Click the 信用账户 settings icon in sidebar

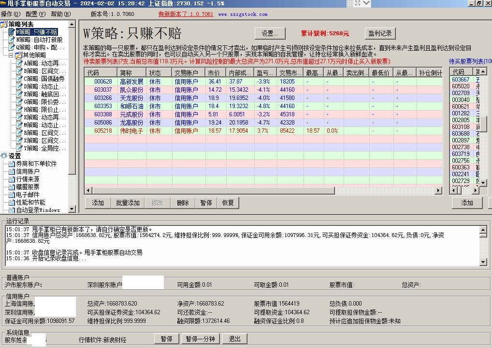coord(12,171)
